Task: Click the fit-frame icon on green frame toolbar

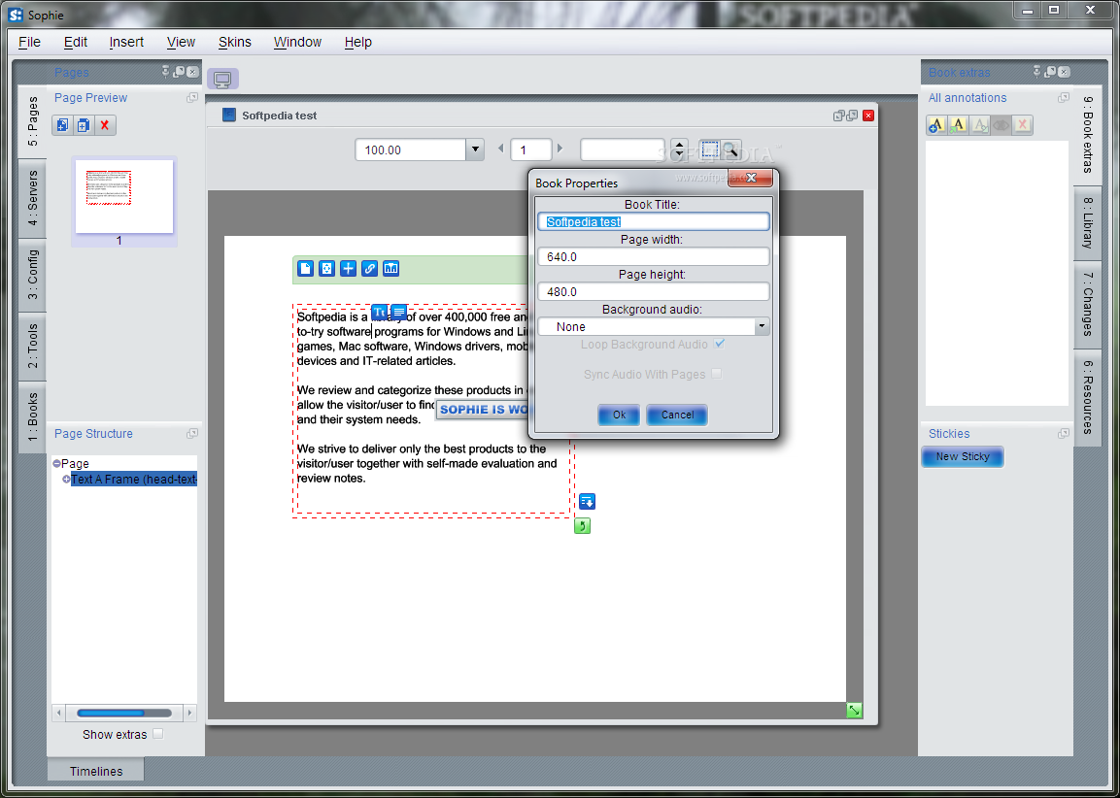Action: point(326,268)
